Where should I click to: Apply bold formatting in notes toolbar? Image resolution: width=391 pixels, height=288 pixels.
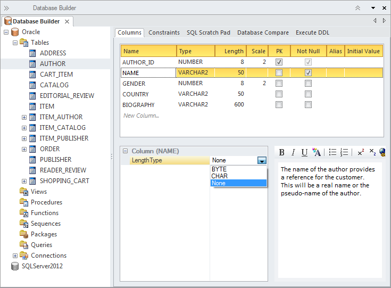coord(282,152)
